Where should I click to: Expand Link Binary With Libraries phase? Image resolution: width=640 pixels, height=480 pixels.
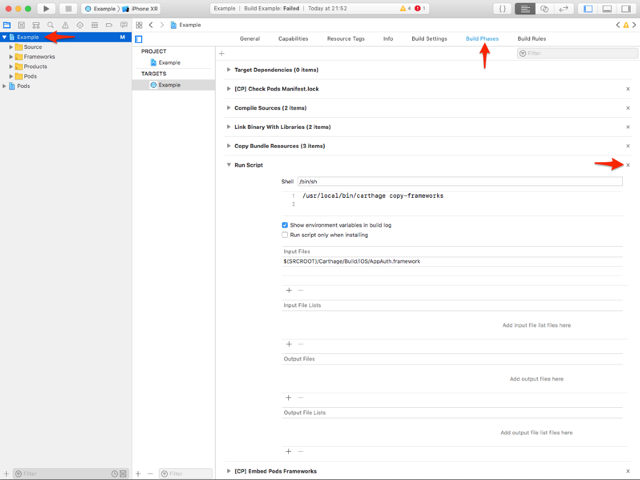tap(229, 127)
